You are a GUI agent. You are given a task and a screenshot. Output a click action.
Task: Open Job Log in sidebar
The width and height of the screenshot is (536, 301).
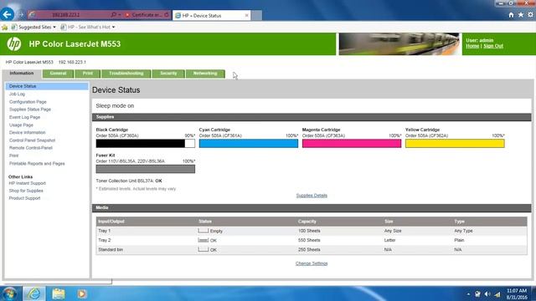[x=17, y=94]
